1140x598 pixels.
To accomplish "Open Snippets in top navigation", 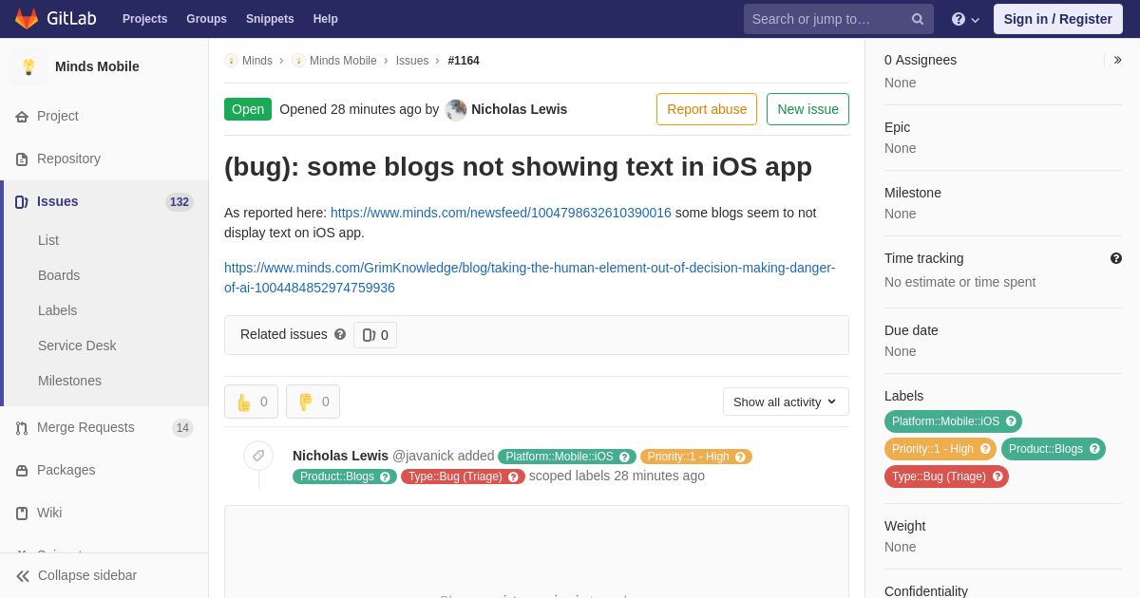I will (x=270, y=19).
